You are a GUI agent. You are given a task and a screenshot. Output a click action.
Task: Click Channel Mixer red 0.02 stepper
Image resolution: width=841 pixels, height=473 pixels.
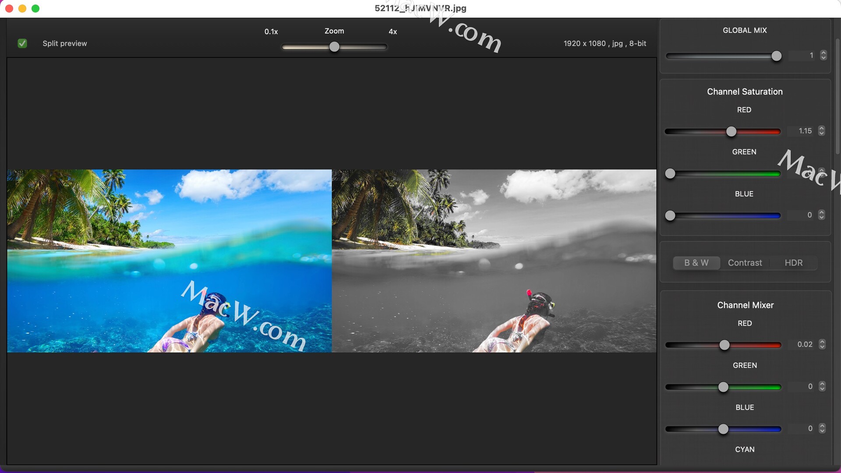coord(822,344)
